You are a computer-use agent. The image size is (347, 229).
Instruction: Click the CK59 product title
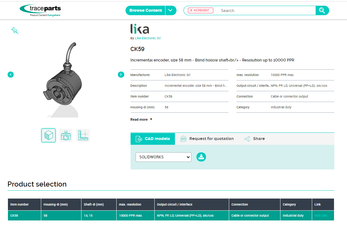point(137,49)
